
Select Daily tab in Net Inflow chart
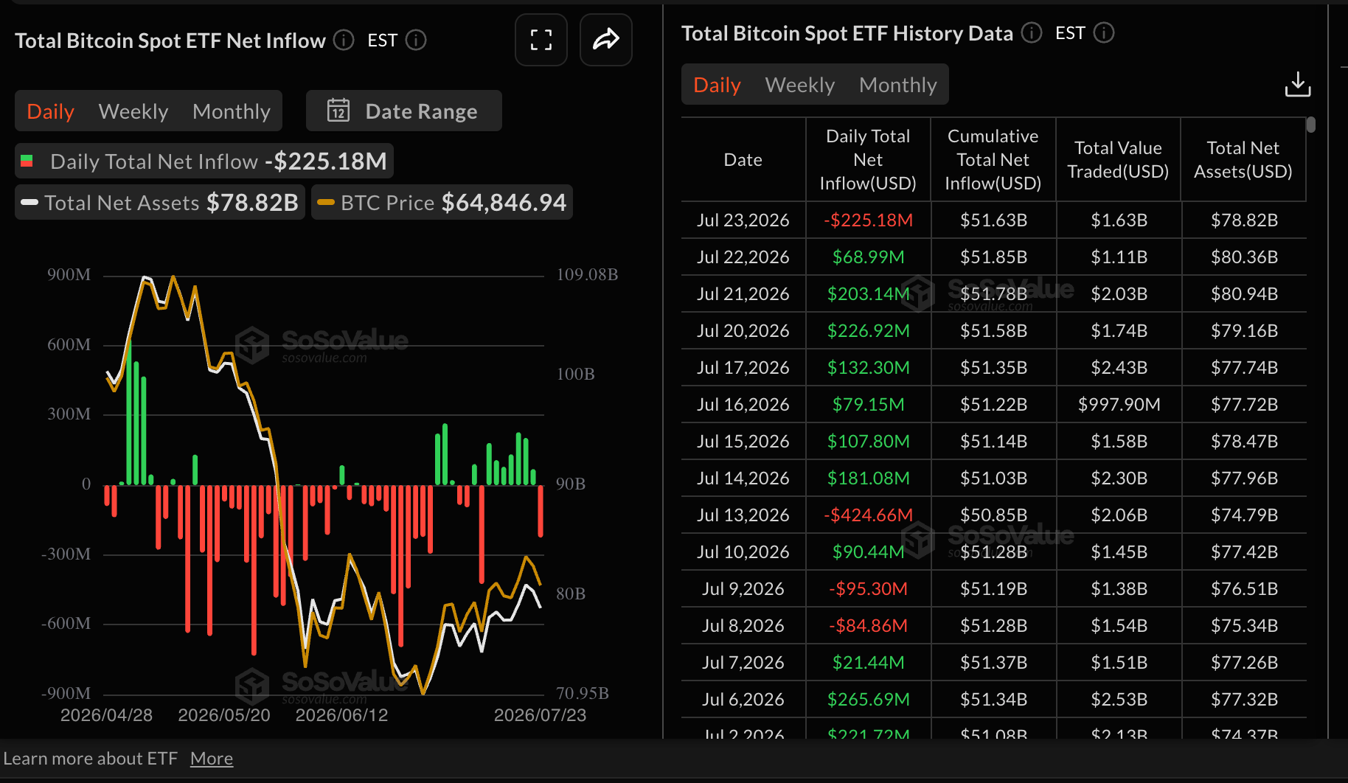pos(50,111)
